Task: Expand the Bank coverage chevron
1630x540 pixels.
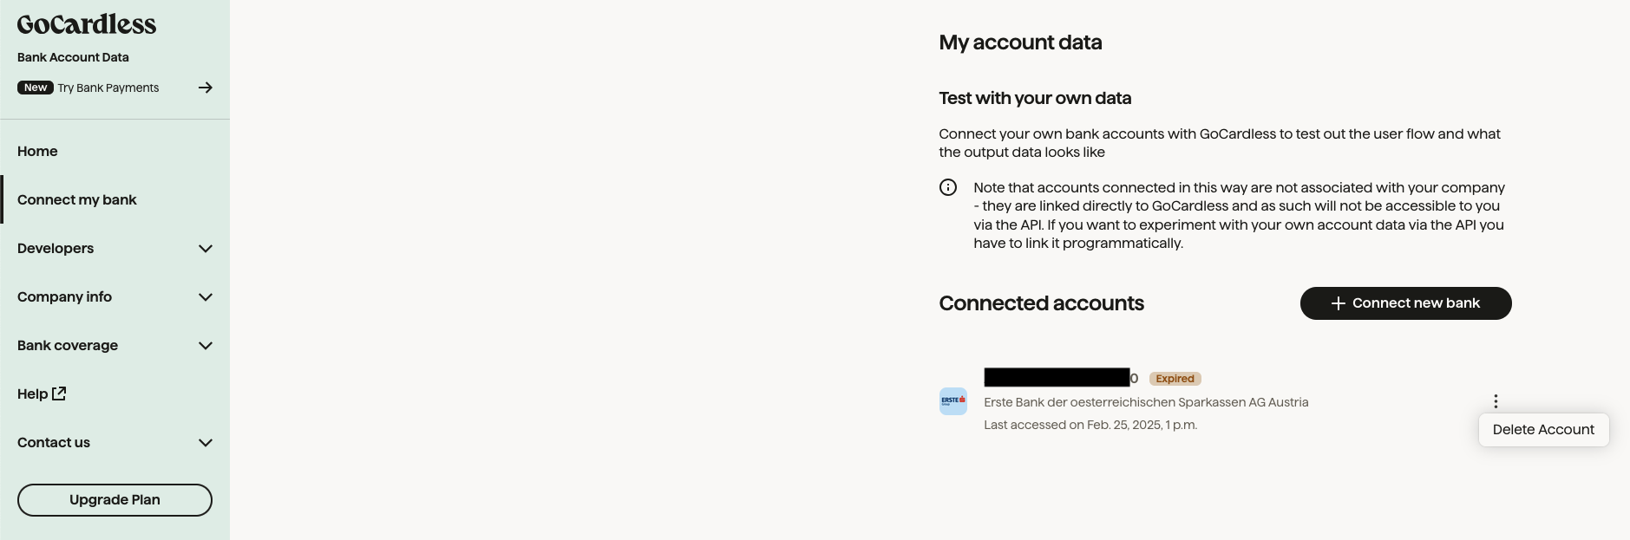Action: 206,346
